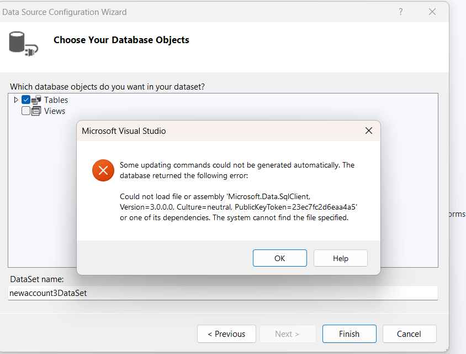Go back with the Previous button
Image resolution: width=466 pixels, height=354 pixels.
click(x=226, y=334)
